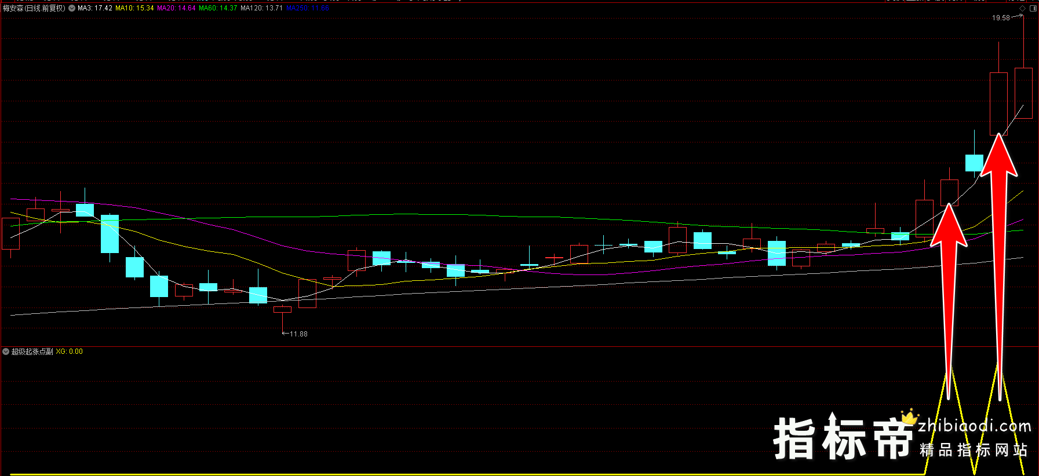The width and height of the screenshot is (1039, 476).
Task: Select the green MA60: 14.37 label
Action: click(x=218, y=8)
